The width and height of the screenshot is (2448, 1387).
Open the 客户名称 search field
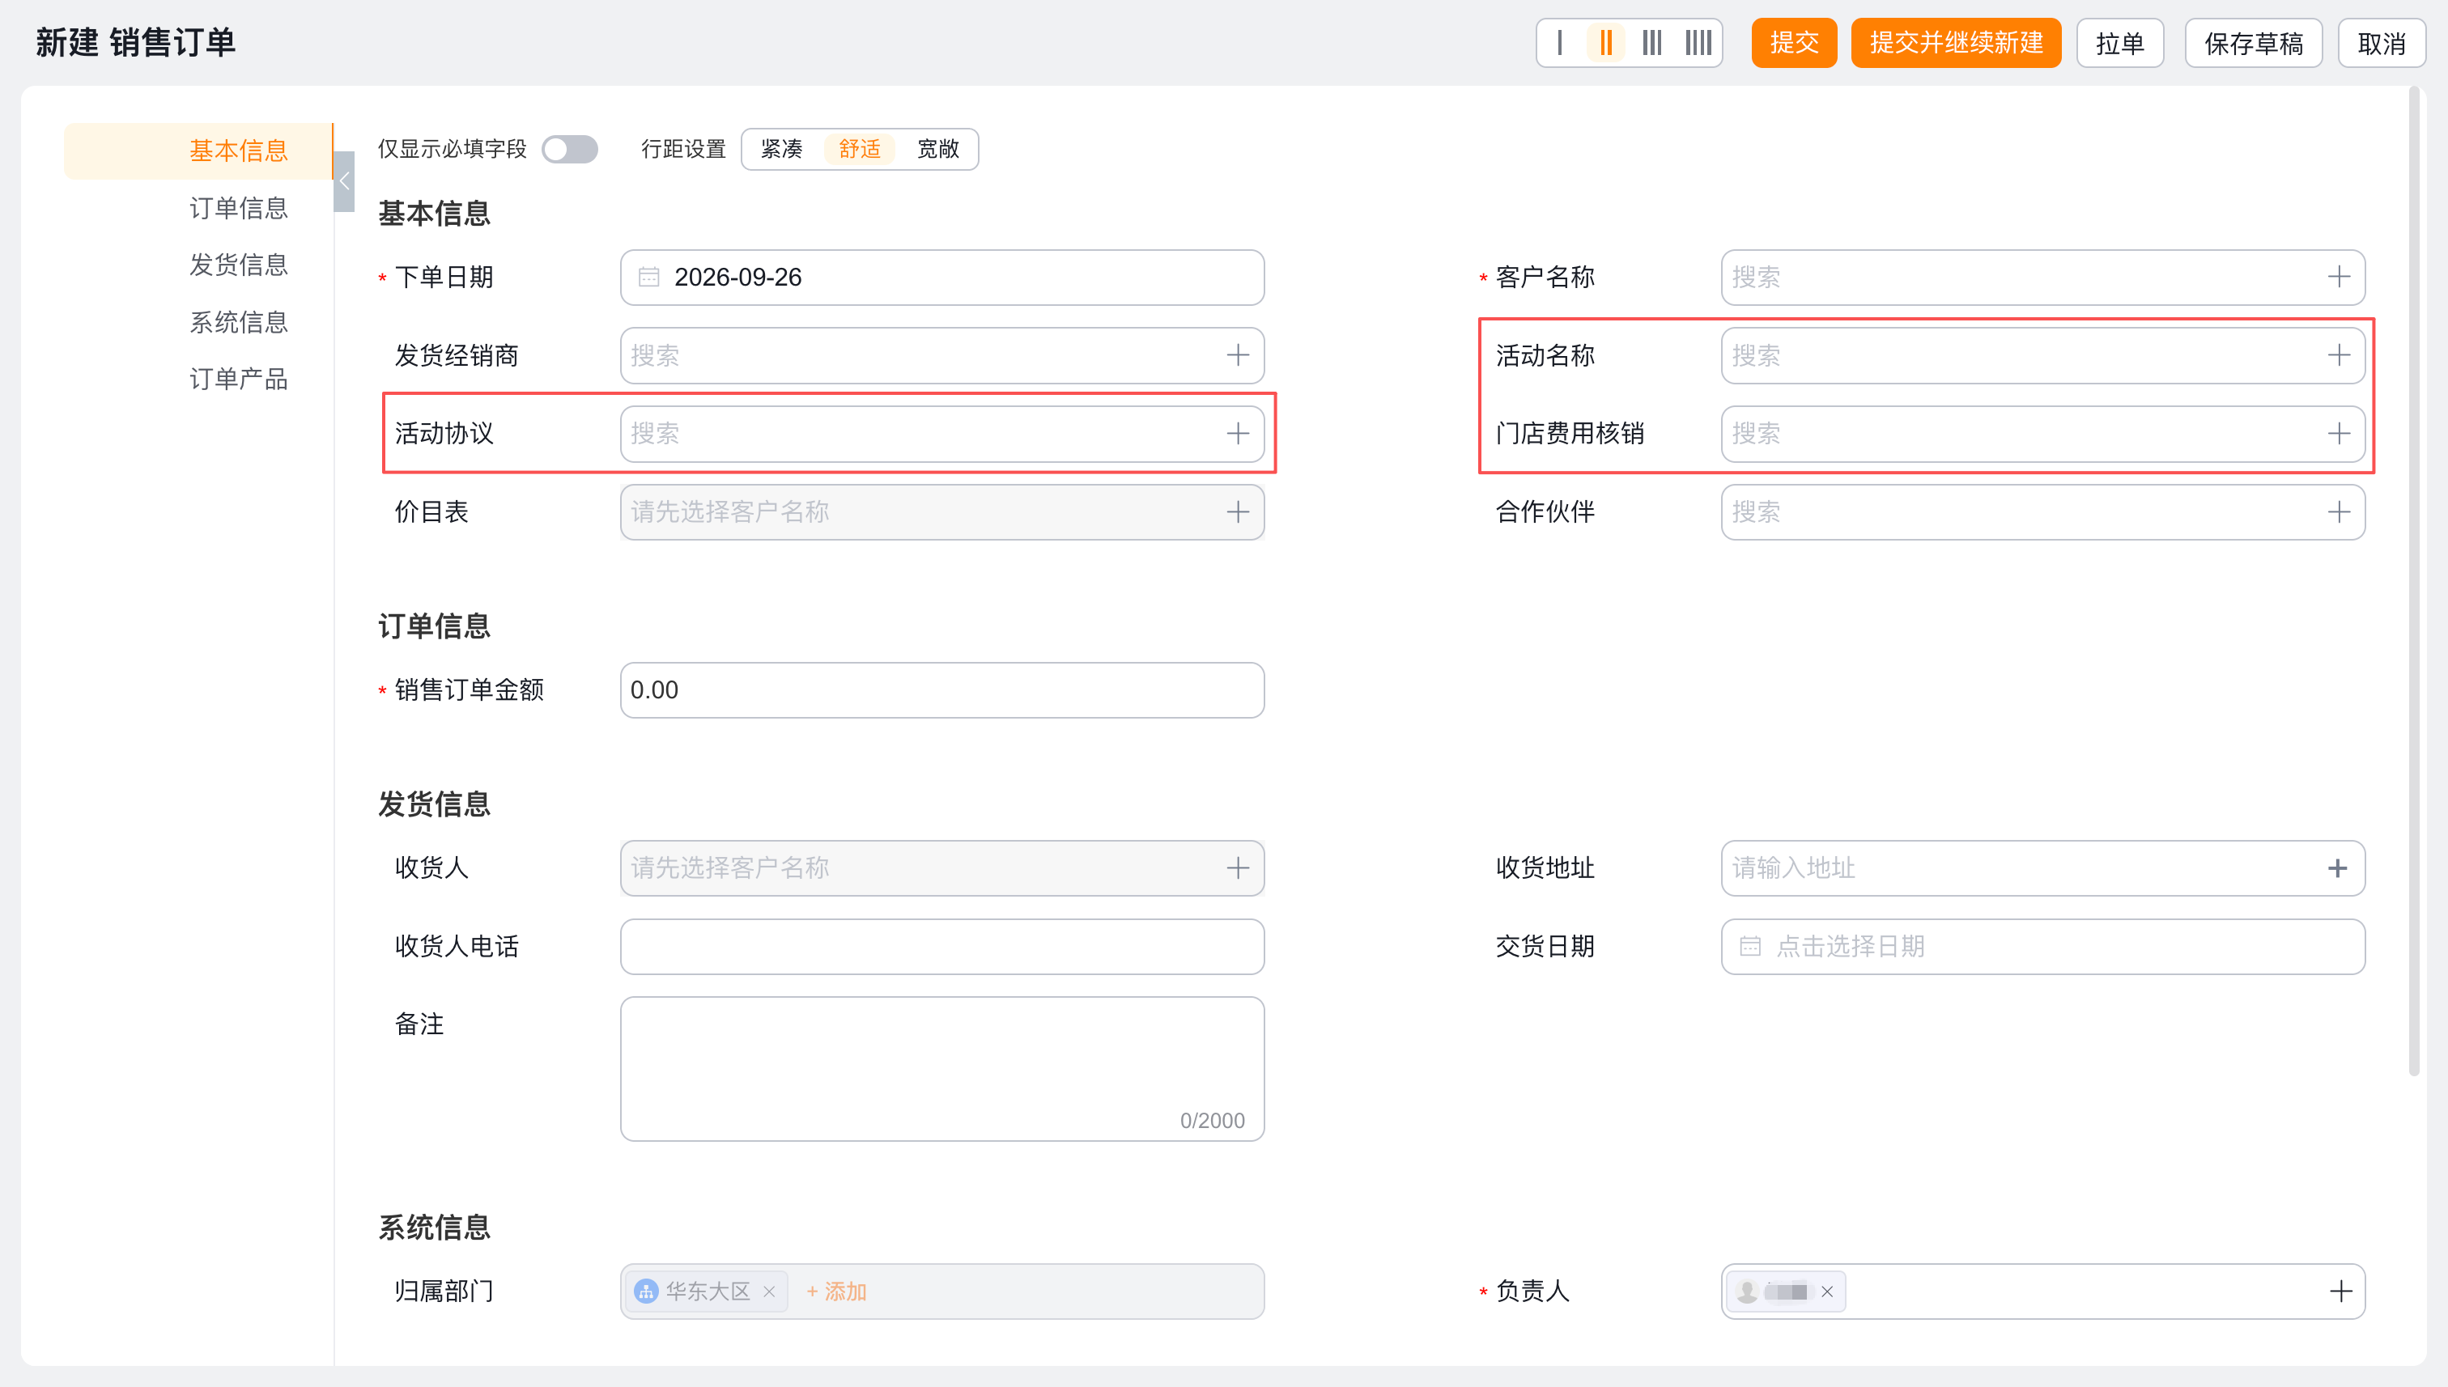2043,278
